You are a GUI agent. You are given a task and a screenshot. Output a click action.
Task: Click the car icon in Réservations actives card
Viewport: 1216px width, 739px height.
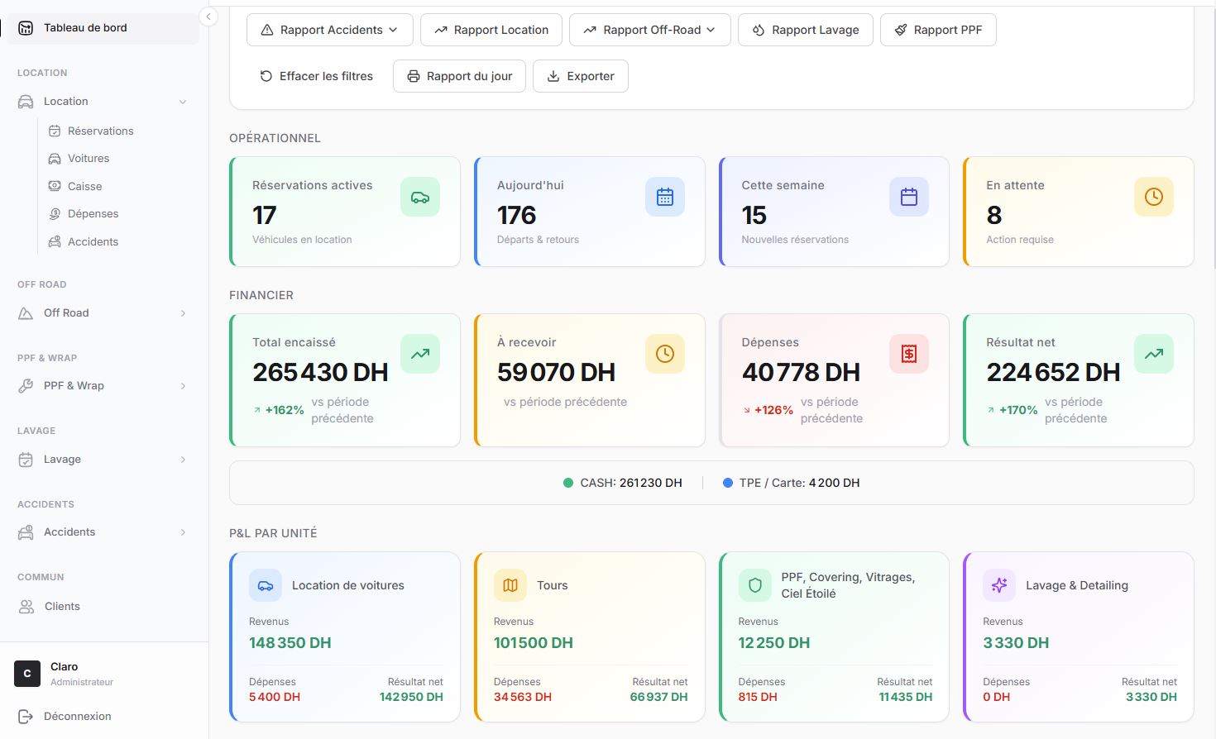(419, 197)
